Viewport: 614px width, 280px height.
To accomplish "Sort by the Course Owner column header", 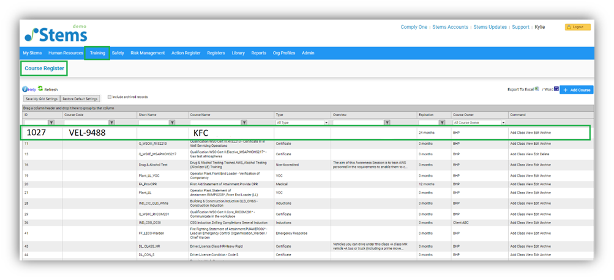I will click(x=462, y=115).
